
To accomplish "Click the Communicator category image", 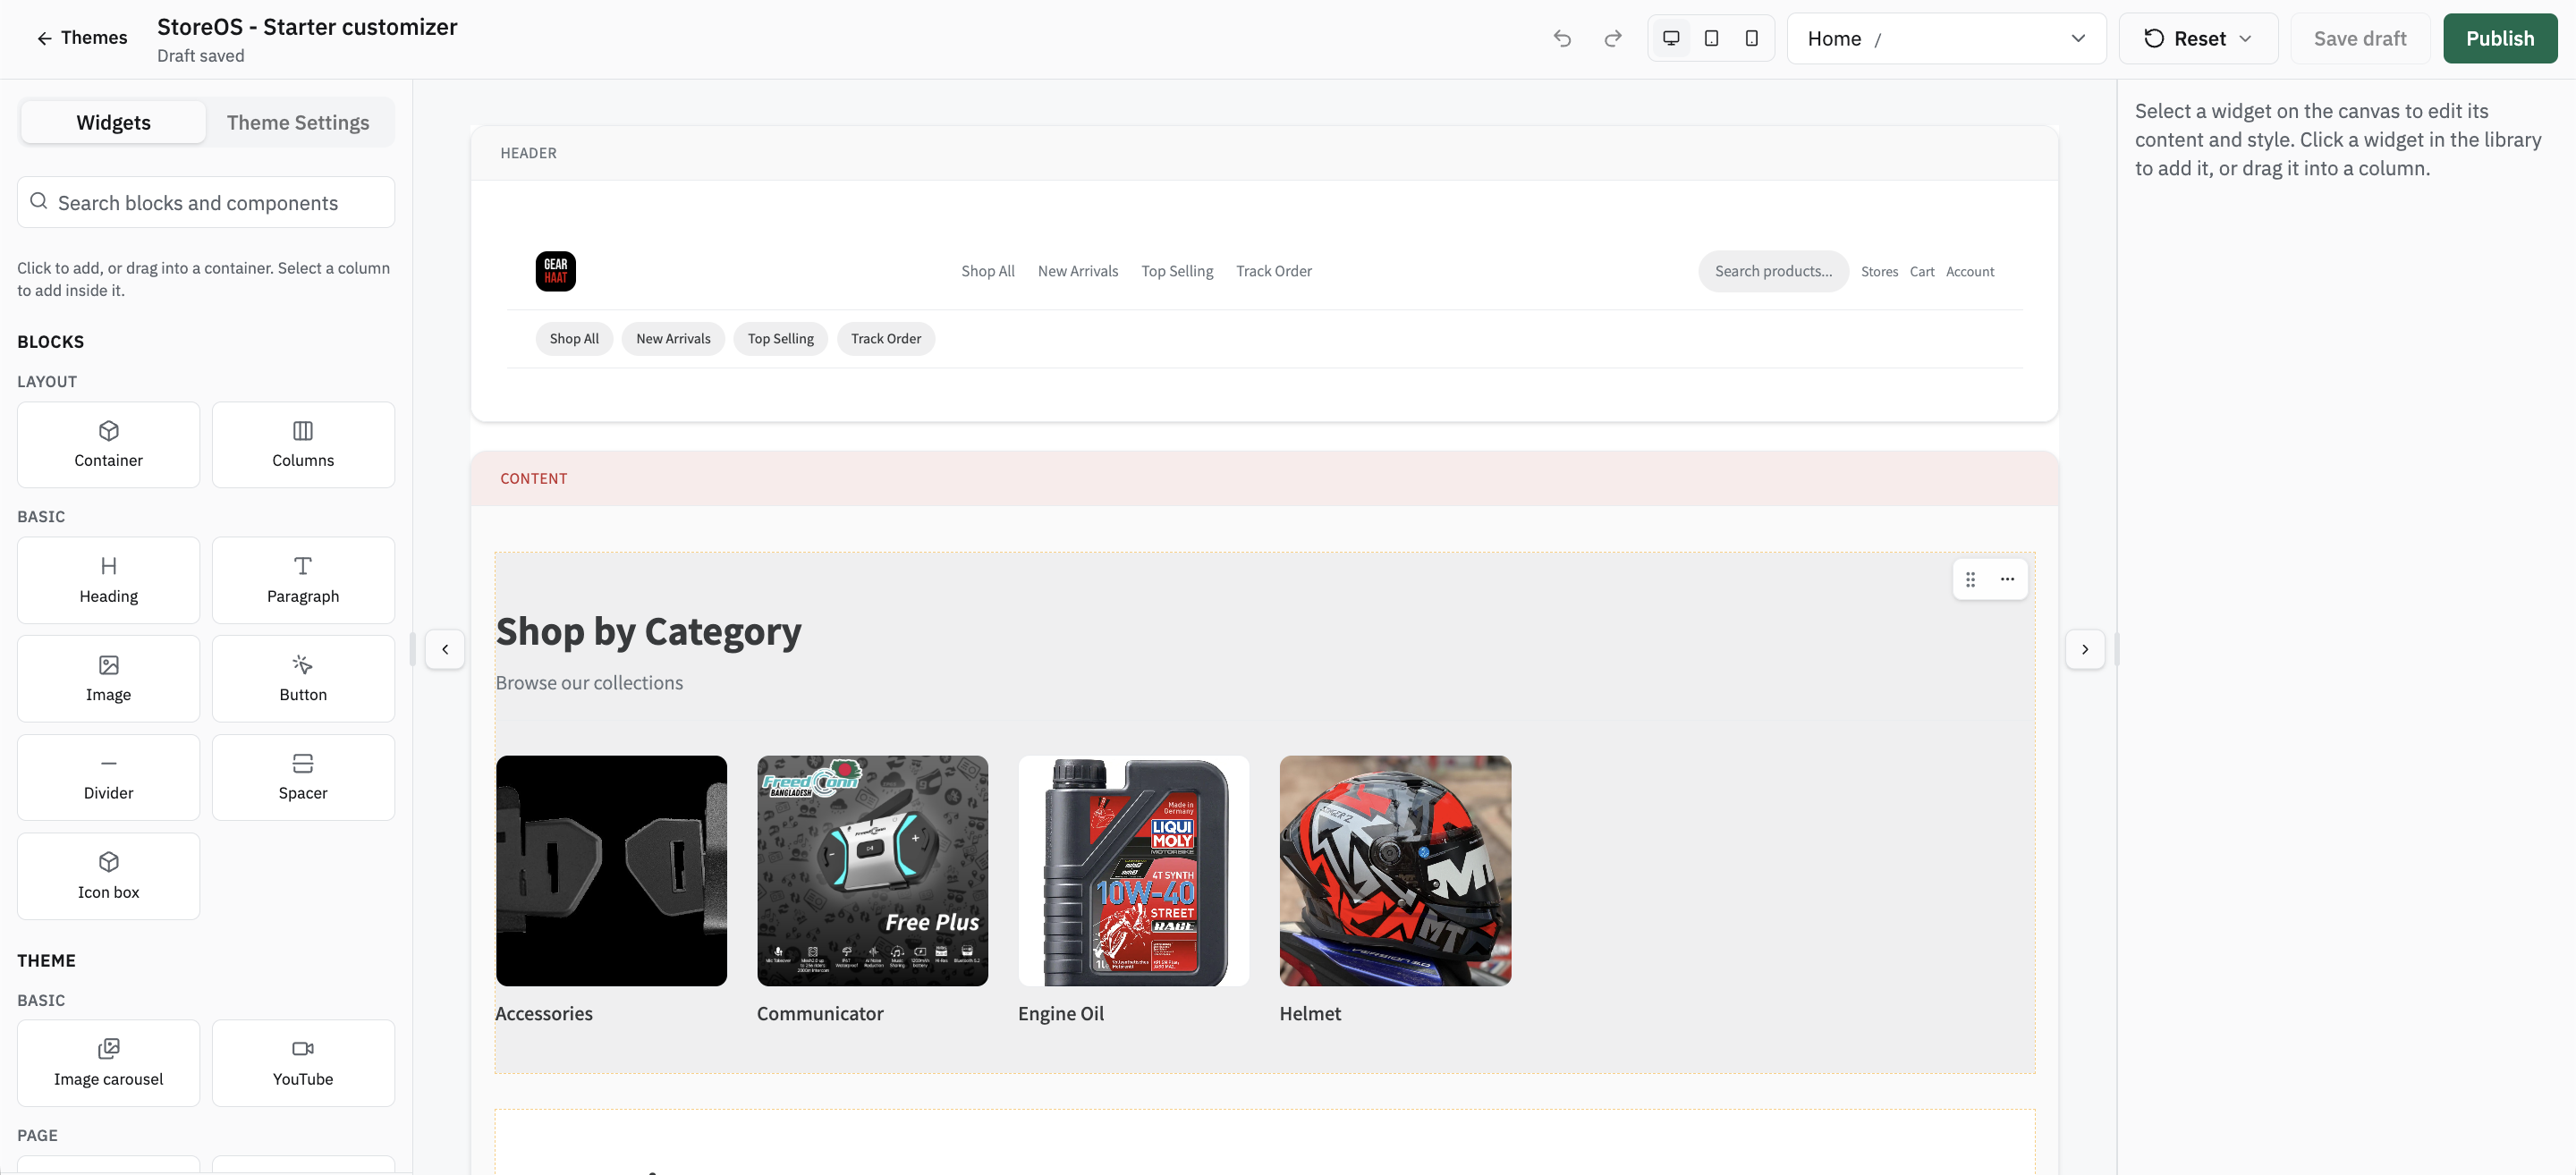I will [872, 871].
